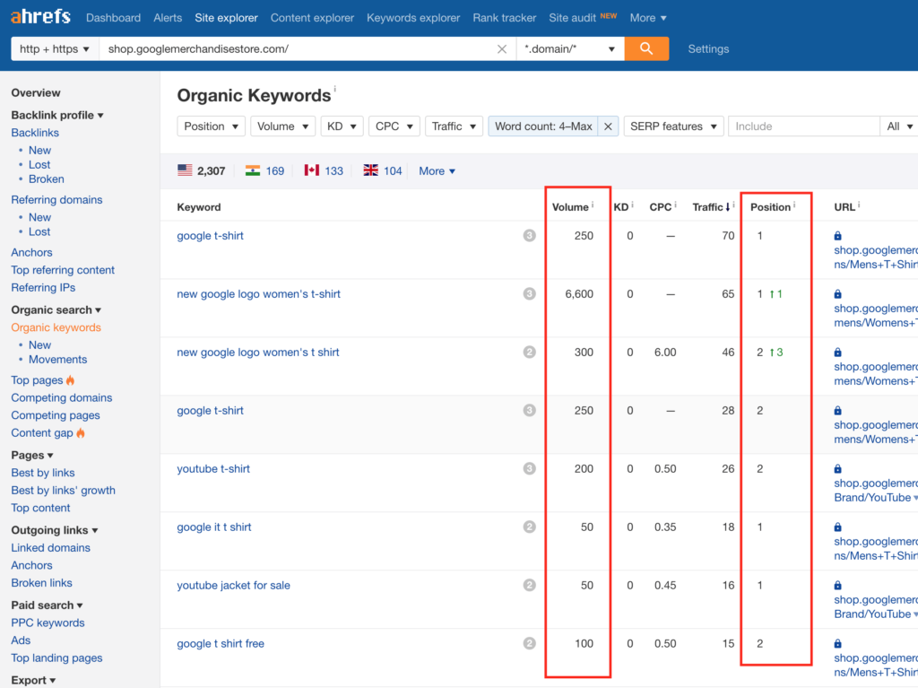
Task: Select the United Kingdom flag filter
Action: (373, 170)
